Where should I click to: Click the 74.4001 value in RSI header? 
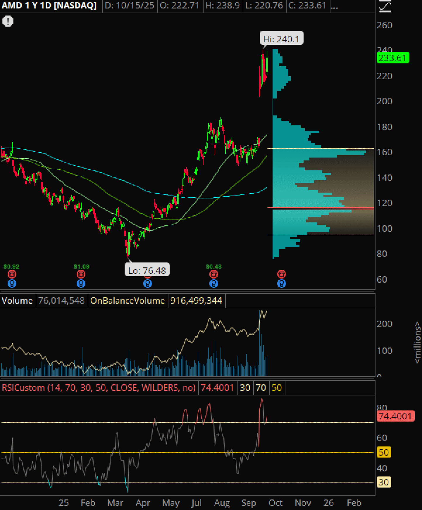click(217, 388)
